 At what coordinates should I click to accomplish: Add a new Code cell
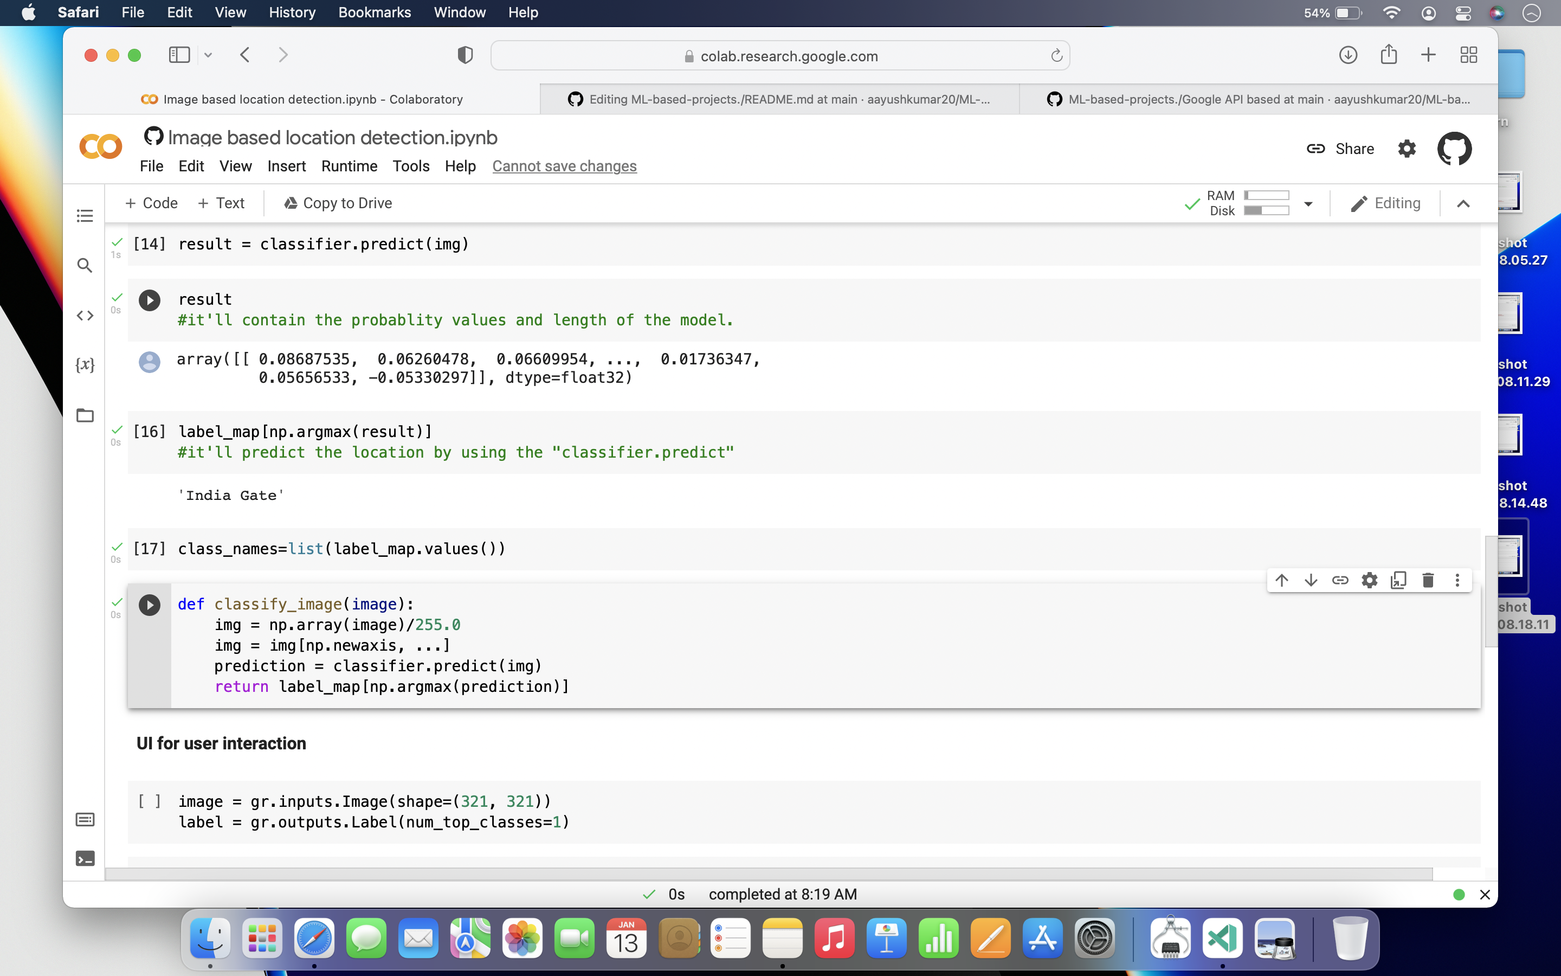151,203
